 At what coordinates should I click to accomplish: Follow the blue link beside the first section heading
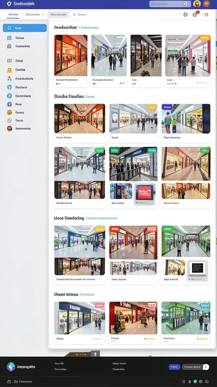tap(89, 28)
